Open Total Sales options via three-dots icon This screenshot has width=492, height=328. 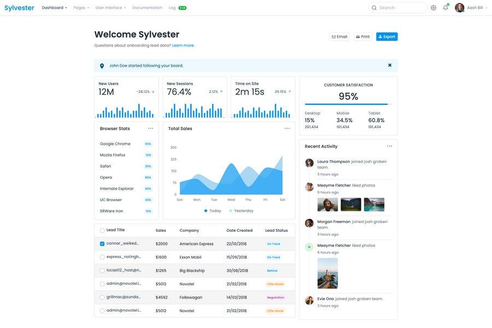coord(286,127)
